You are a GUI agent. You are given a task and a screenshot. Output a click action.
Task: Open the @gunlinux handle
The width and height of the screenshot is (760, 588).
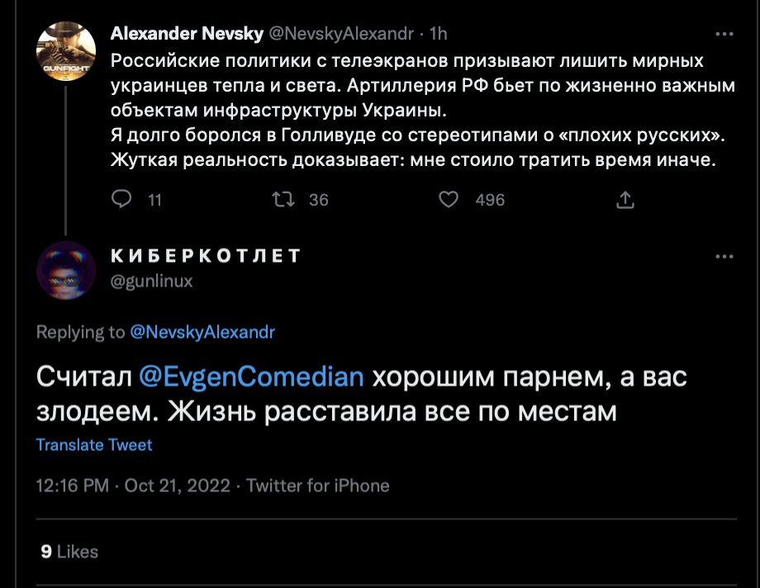151,281
